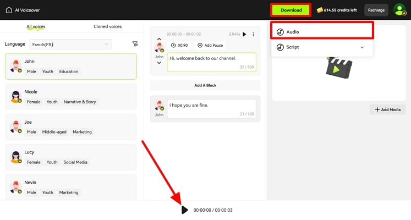Edit text 'Hi, welcome back to our channel.'
The height and width of the screenshot is (220, 411).
211,62
